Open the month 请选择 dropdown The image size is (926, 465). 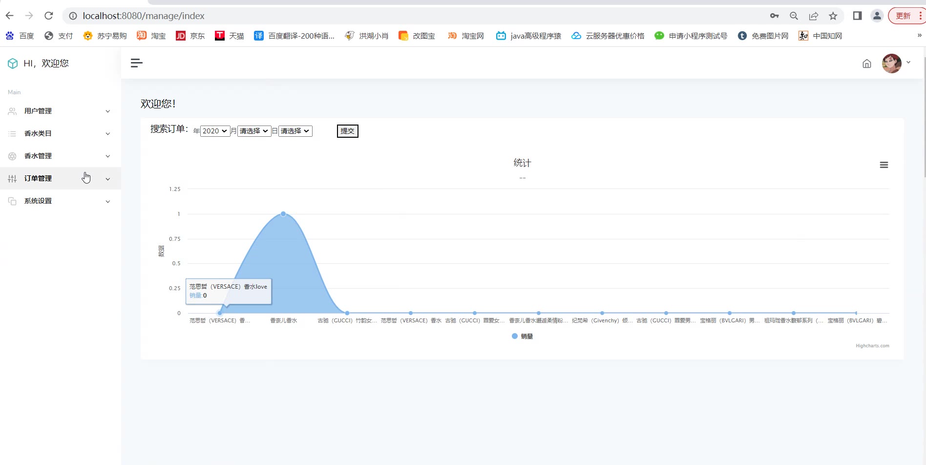pyautogui.click(x=254, y=131)
